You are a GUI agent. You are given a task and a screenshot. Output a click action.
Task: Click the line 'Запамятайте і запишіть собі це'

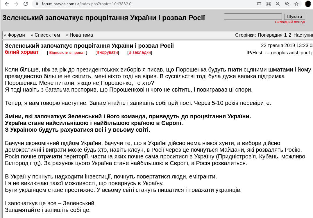point(48,210)
